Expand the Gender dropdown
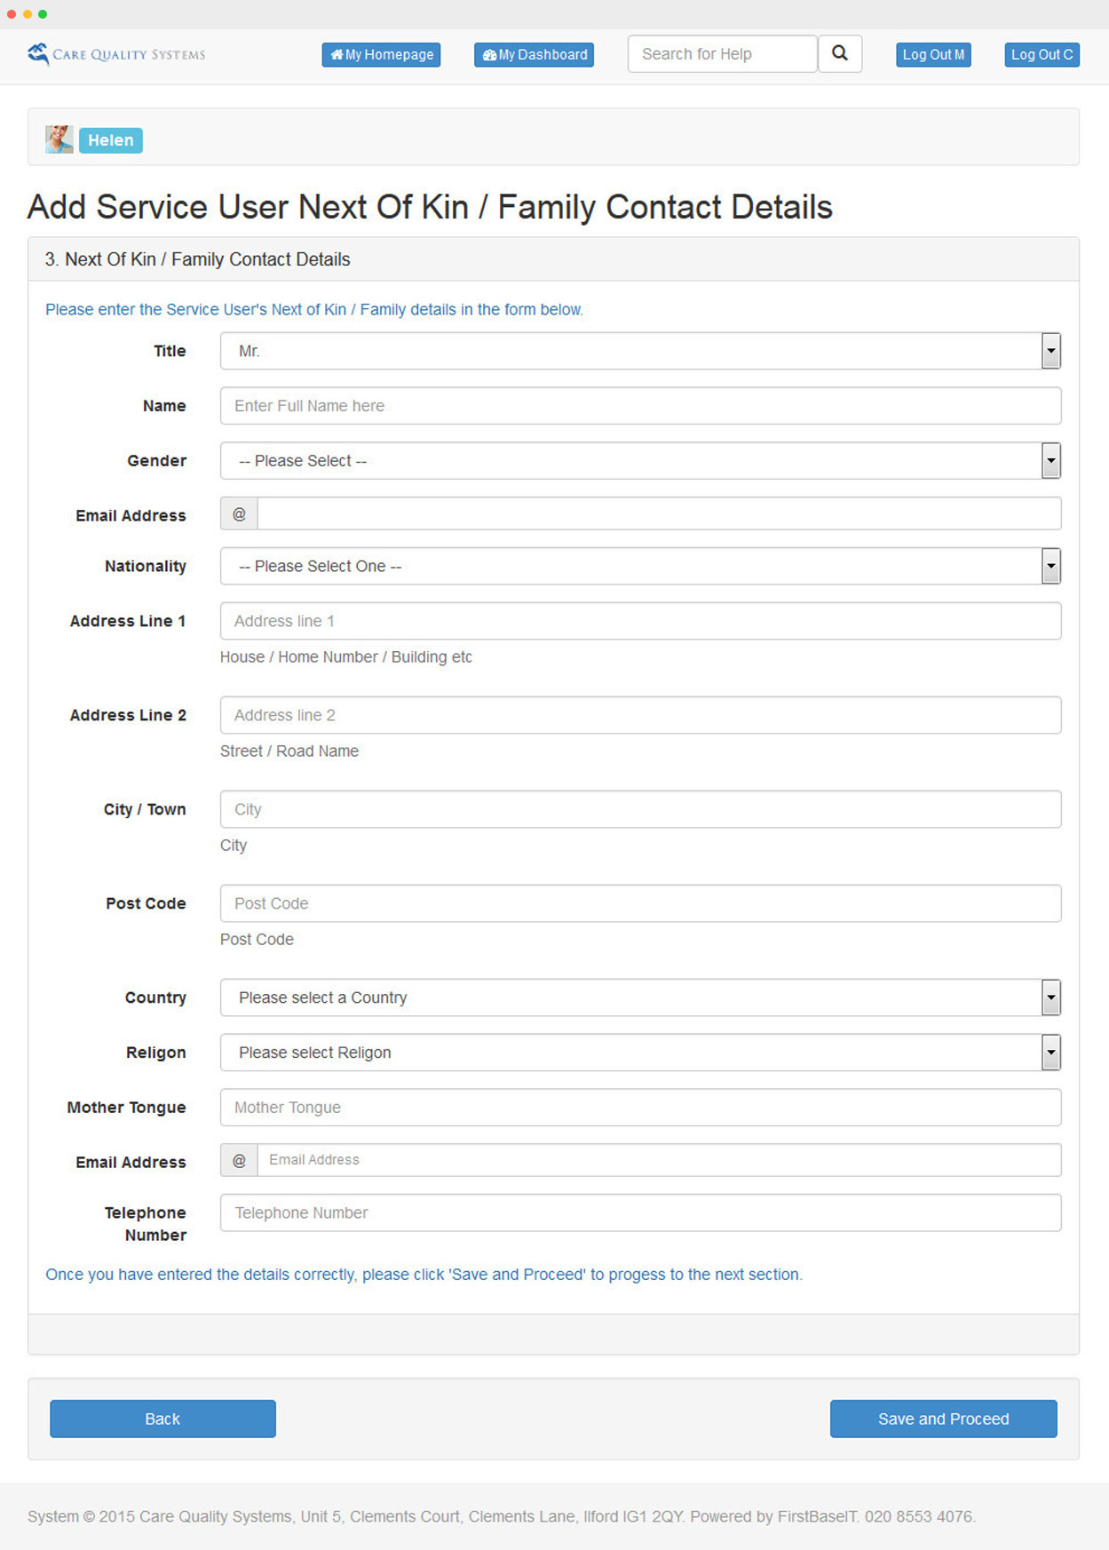This screenshot has width=1109, height=1550. [x=639, y=461]
